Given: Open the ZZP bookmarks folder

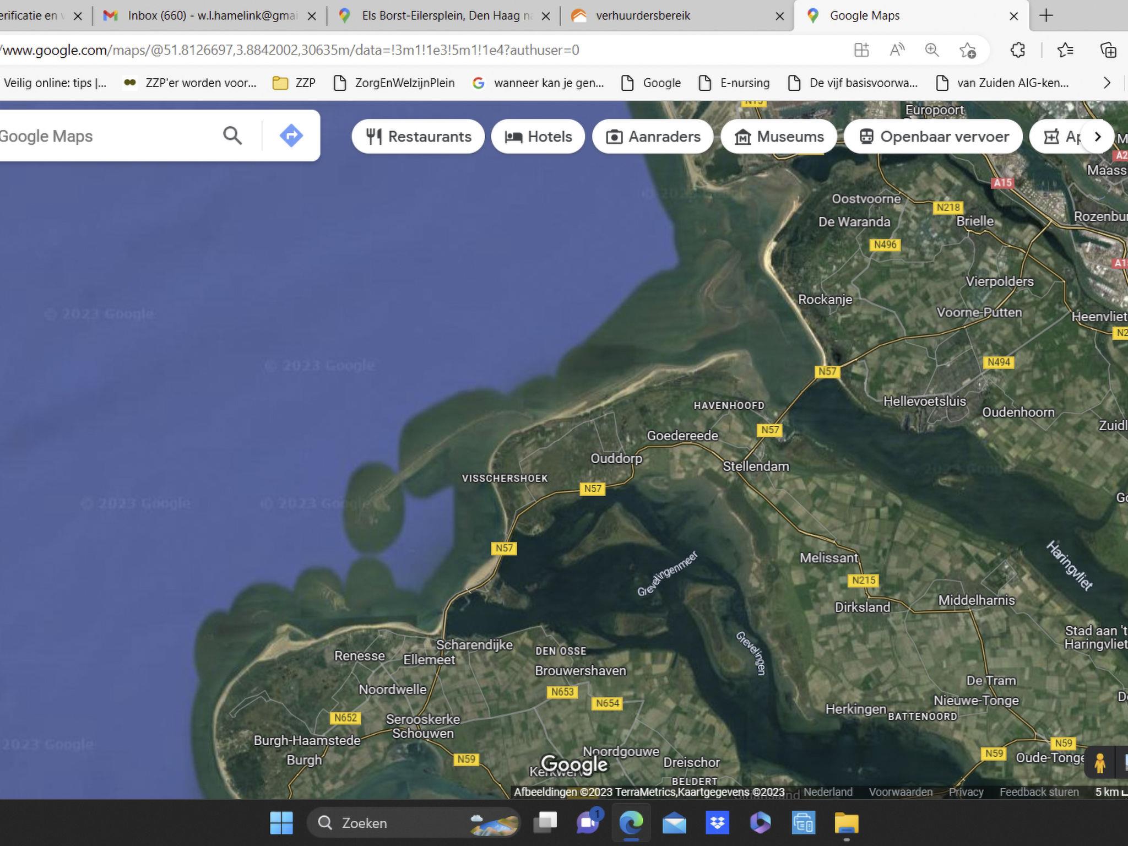Looking at the screenshot, I should coord(294,83).
